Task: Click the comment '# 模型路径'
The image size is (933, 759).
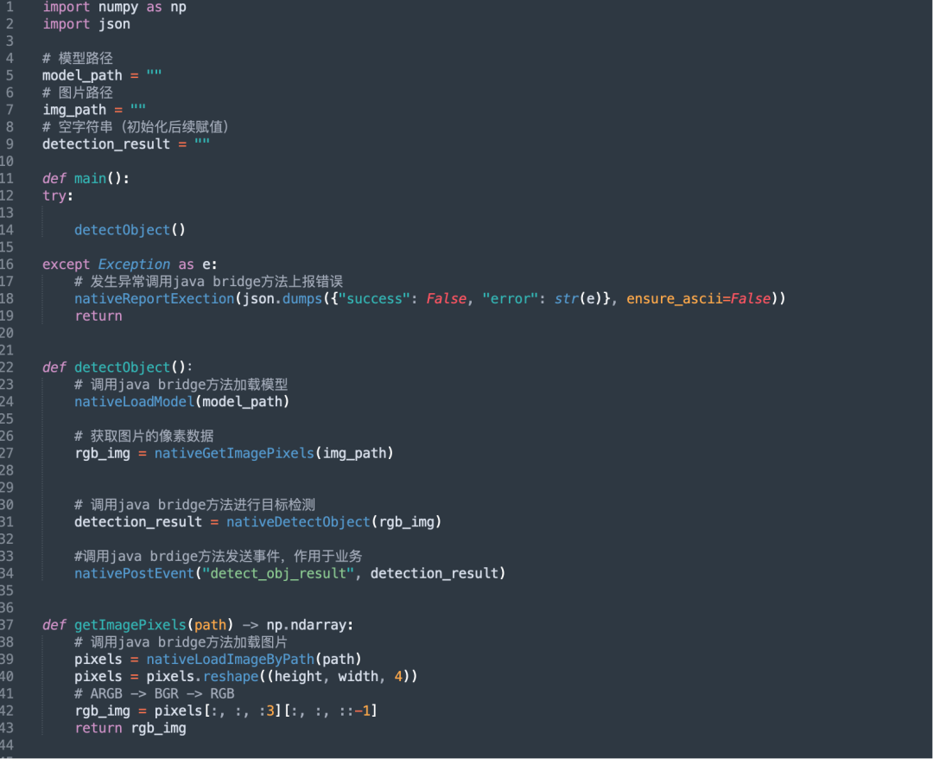Action: [x=78, y=58]
